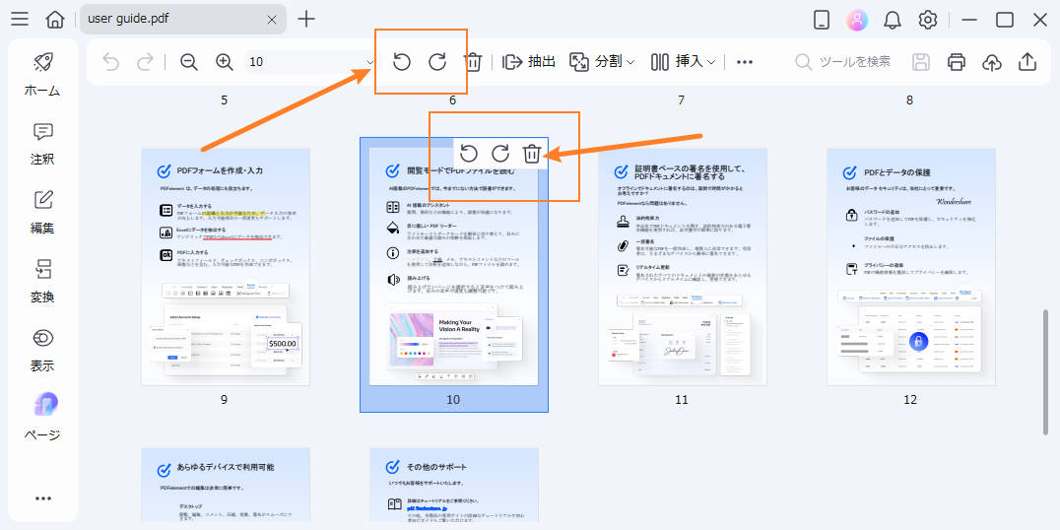Open the 挿入 insert dropdown
This screenshot has width=1060, height=530.
(683, 61)
